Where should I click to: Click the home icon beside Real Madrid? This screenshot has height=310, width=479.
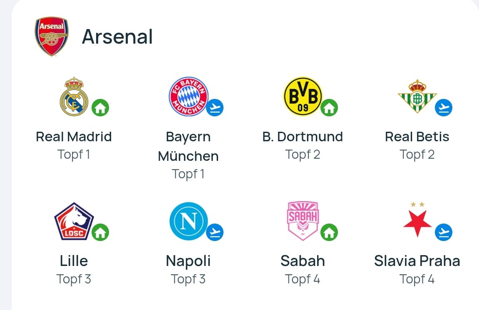100,108
